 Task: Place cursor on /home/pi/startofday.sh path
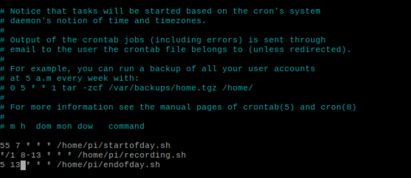(114, 146)
